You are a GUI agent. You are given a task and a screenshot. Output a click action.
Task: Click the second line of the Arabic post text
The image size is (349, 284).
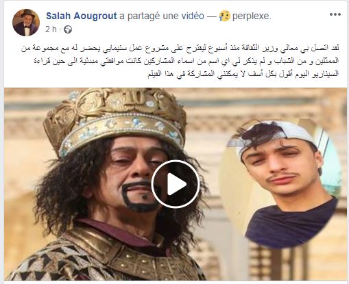186,61
